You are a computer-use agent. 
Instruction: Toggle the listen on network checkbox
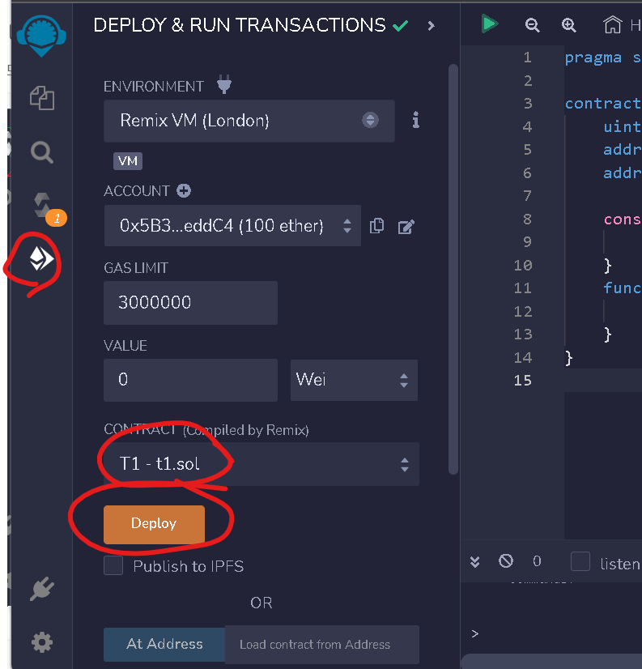[x=580, y=561]
